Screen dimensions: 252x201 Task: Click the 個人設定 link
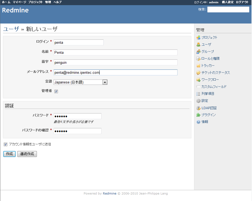tap(228, 2)
